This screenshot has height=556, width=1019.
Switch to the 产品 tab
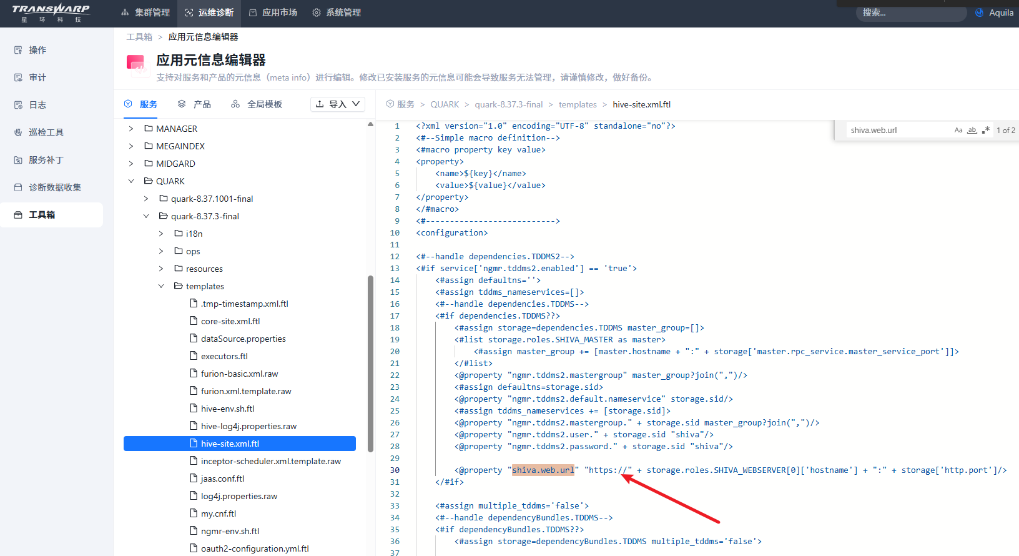pyautogui.click(x=194, y=104)
